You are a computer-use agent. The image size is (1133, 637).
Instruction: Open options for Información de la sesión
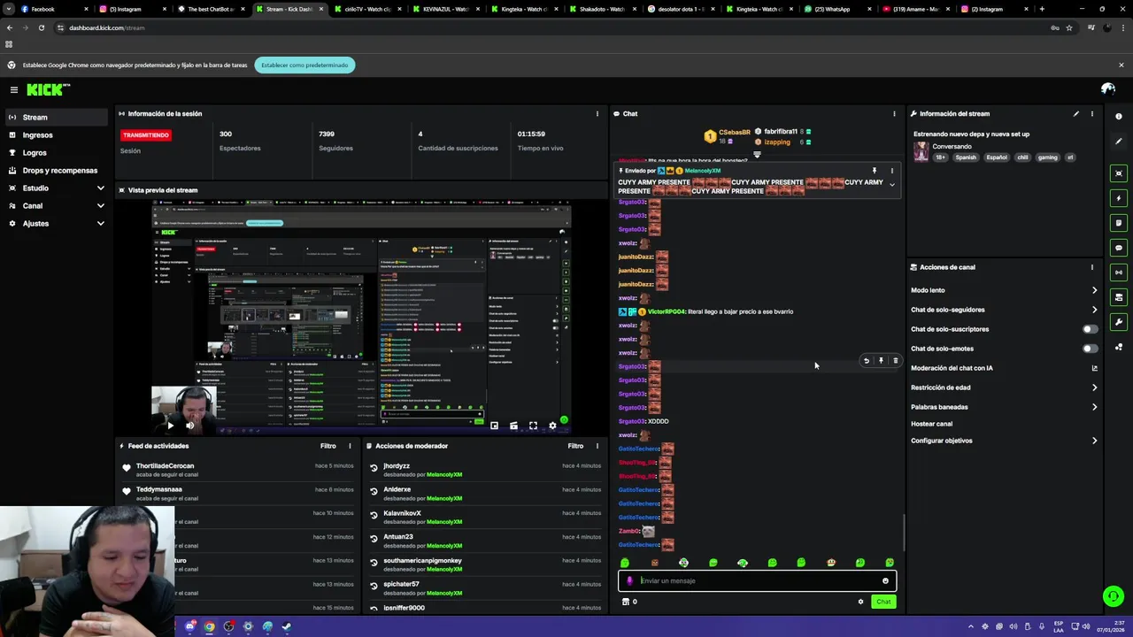point(597,114)
